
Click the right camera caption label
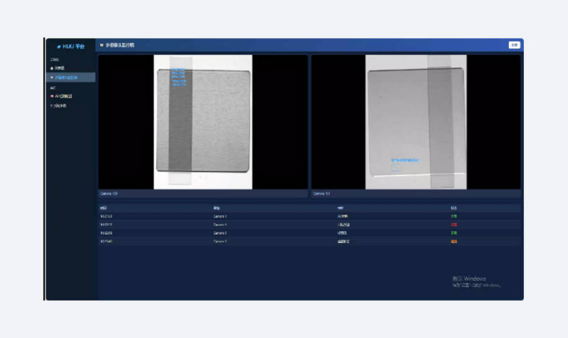321,194
